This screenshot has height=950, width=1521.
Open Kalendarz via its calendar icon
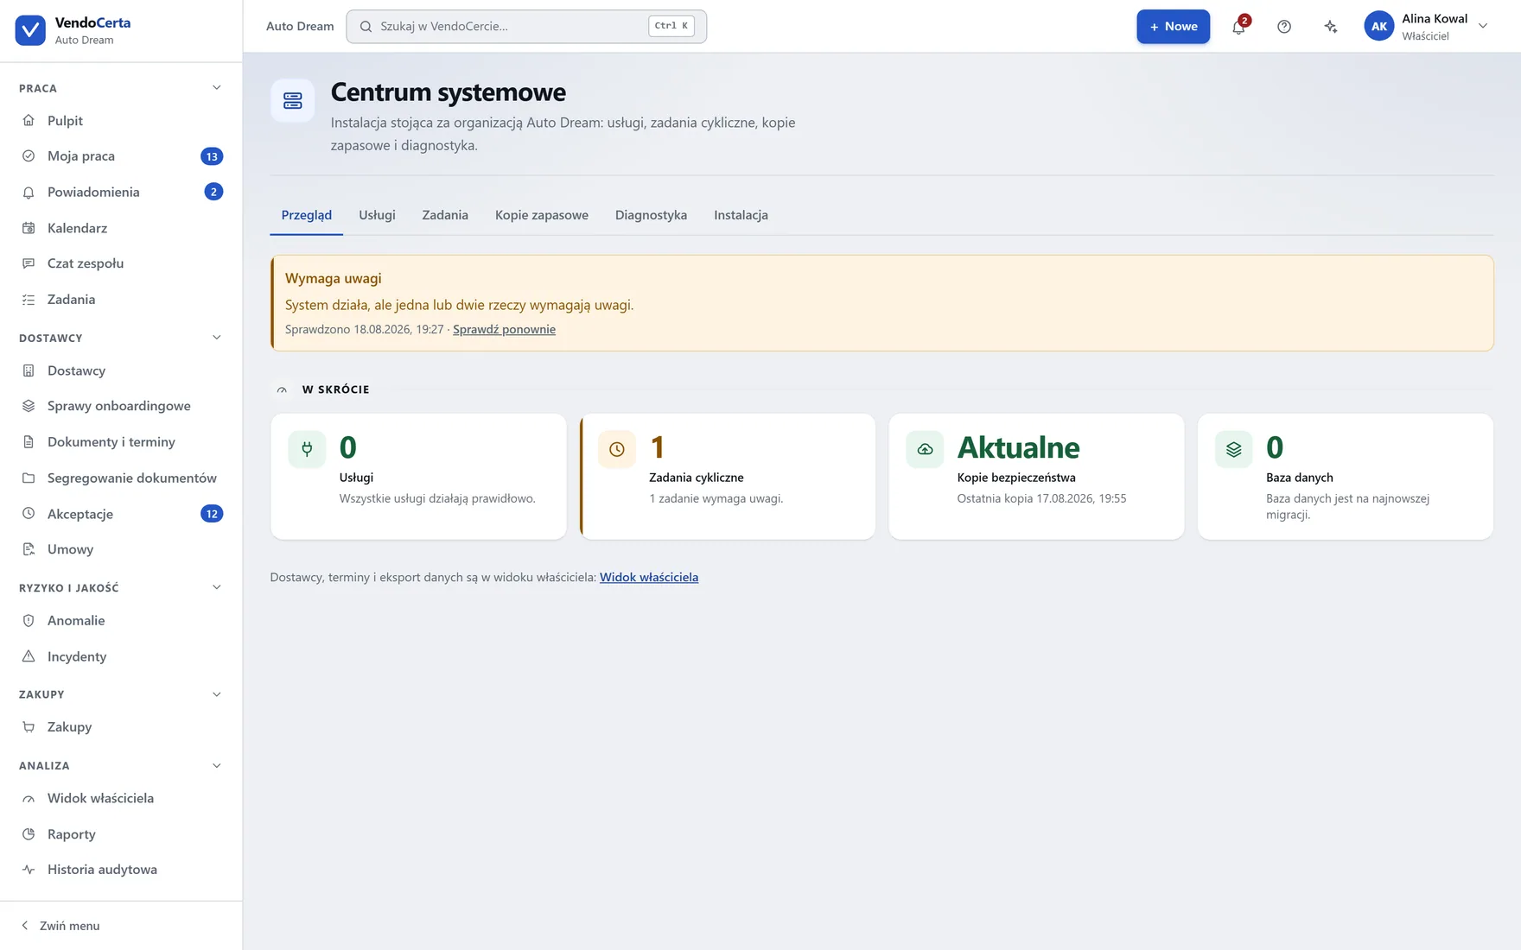coord(29,228)
